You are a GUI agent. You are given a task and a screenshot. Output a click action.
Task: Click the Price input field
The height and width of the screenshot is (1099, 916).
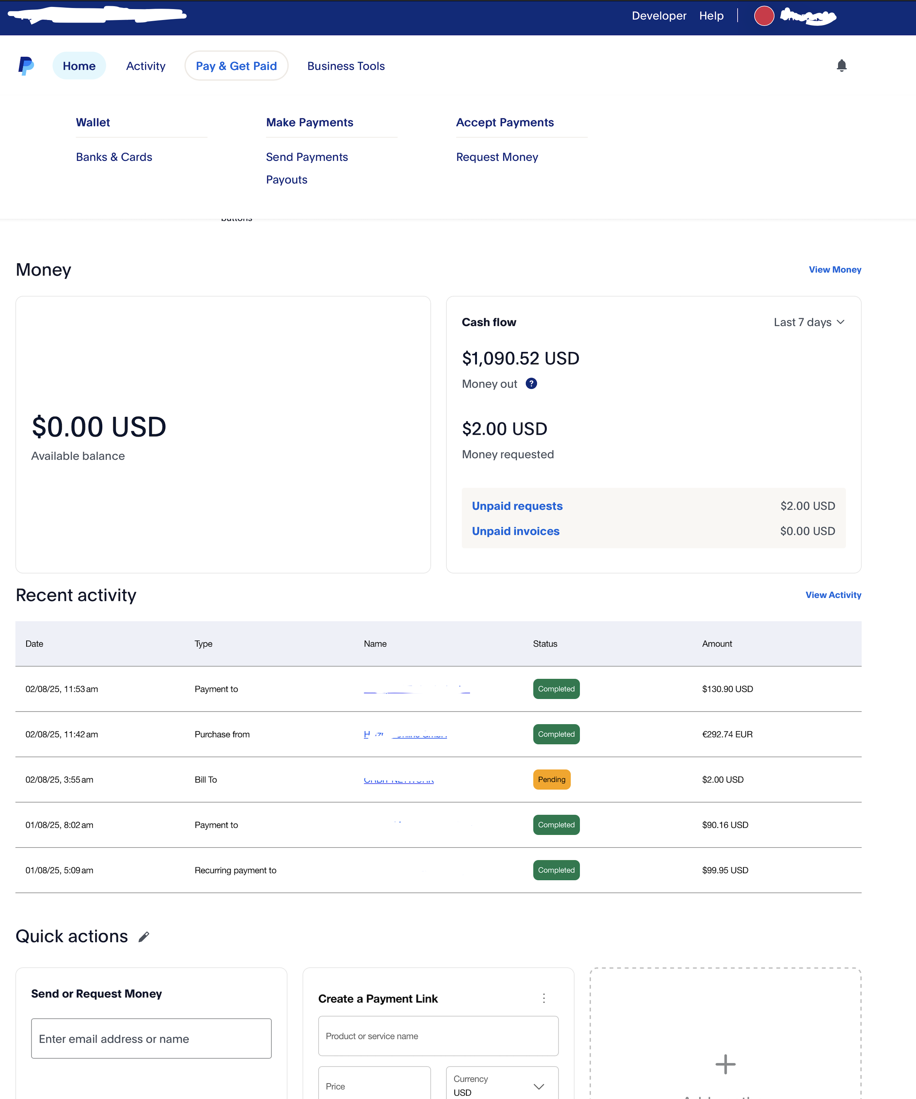(x=374, y=1083)
